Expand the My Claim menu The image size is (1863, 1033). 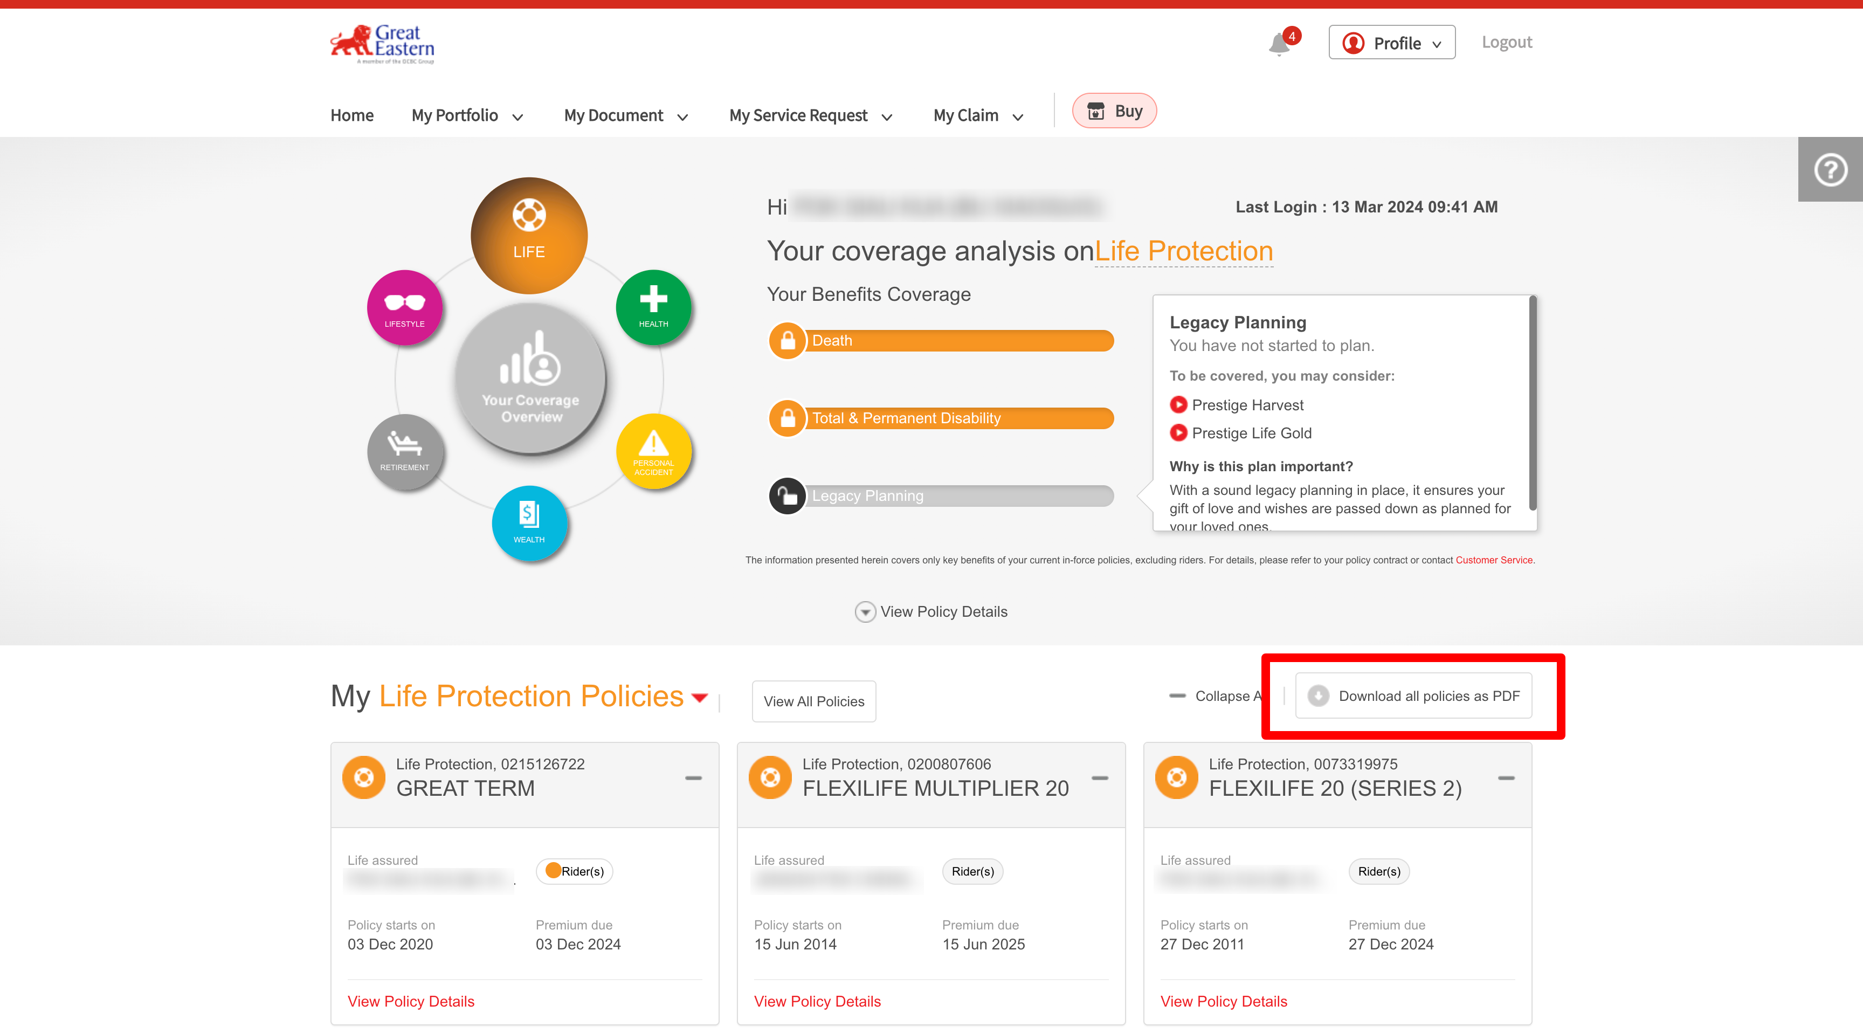pos(978,116)
